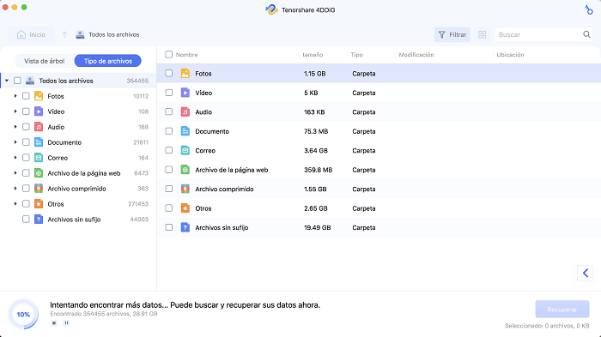Expand the Video tree node

15,111
